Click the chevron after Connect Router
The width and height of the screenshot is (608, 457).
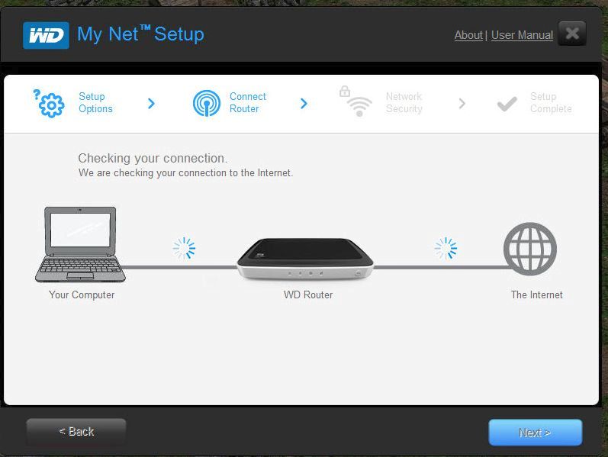point(304,103)
